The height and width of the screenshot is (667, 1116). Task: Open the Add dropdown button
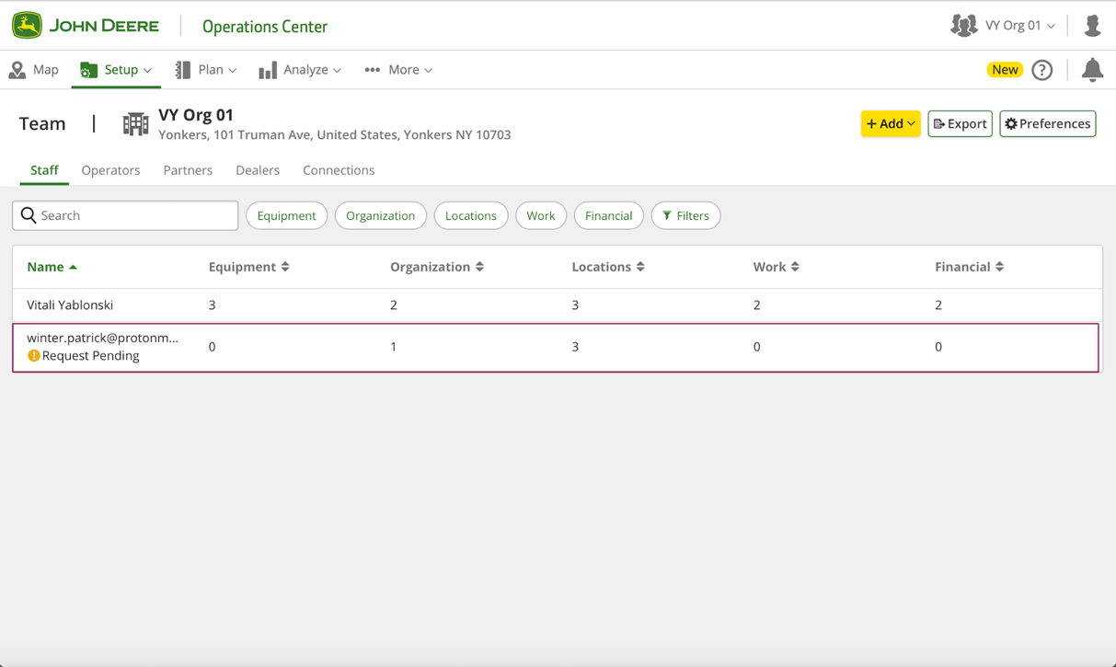coord(890,123)
